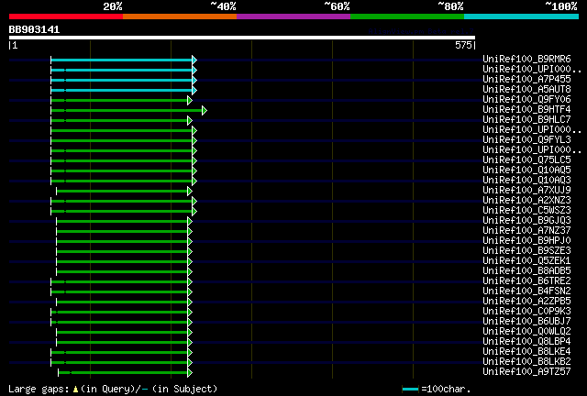Click the arrowhead ending the UniRef100_A9TZ57 alignment

pyautogui.click(x=190, y=372)
